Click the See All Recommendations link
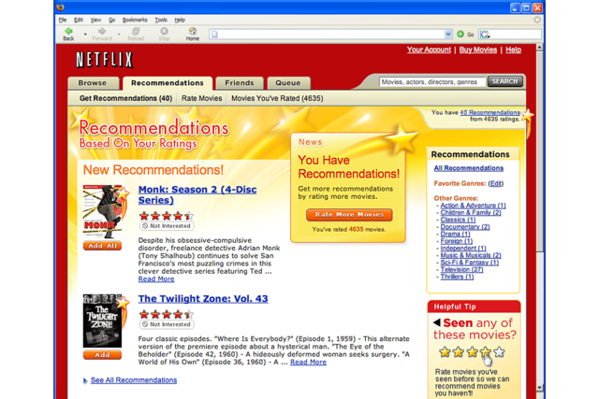 (x=134, y=380)
